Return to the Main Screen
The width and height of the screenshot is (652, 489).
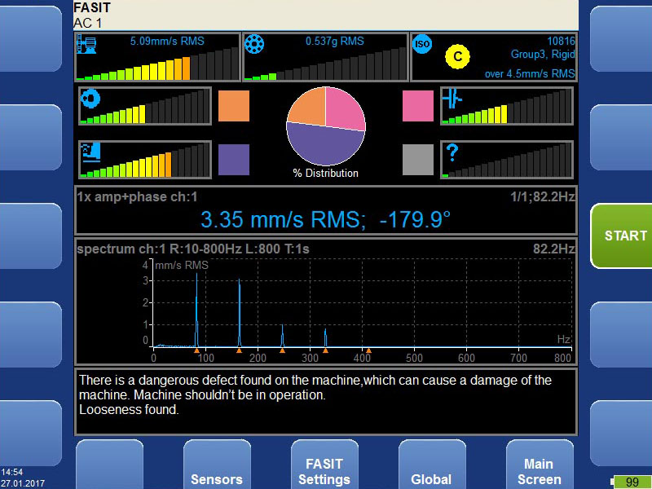click(x=540, y=464)
